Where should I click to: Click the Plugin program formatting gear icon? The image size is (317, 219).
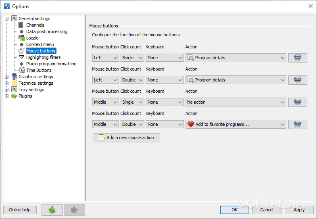click(22, 64)
